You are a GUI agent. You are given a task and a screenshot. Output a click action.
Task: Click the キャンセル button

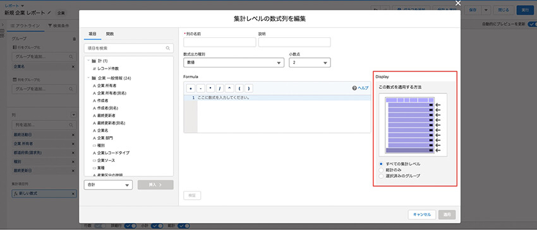(422, 215)
